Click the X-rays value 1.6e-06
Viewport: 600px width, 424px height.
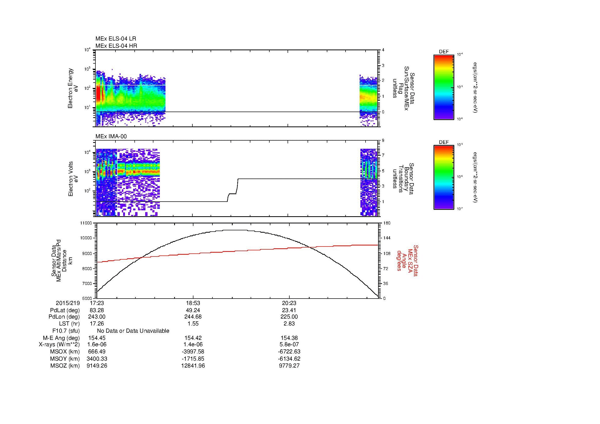pos(97,344)
